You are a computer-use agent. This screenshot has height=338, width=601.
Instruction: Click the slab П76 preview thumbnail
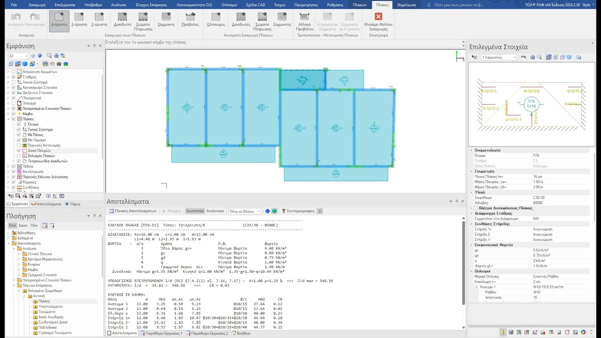pyautogui.click(x=532, y=105)
